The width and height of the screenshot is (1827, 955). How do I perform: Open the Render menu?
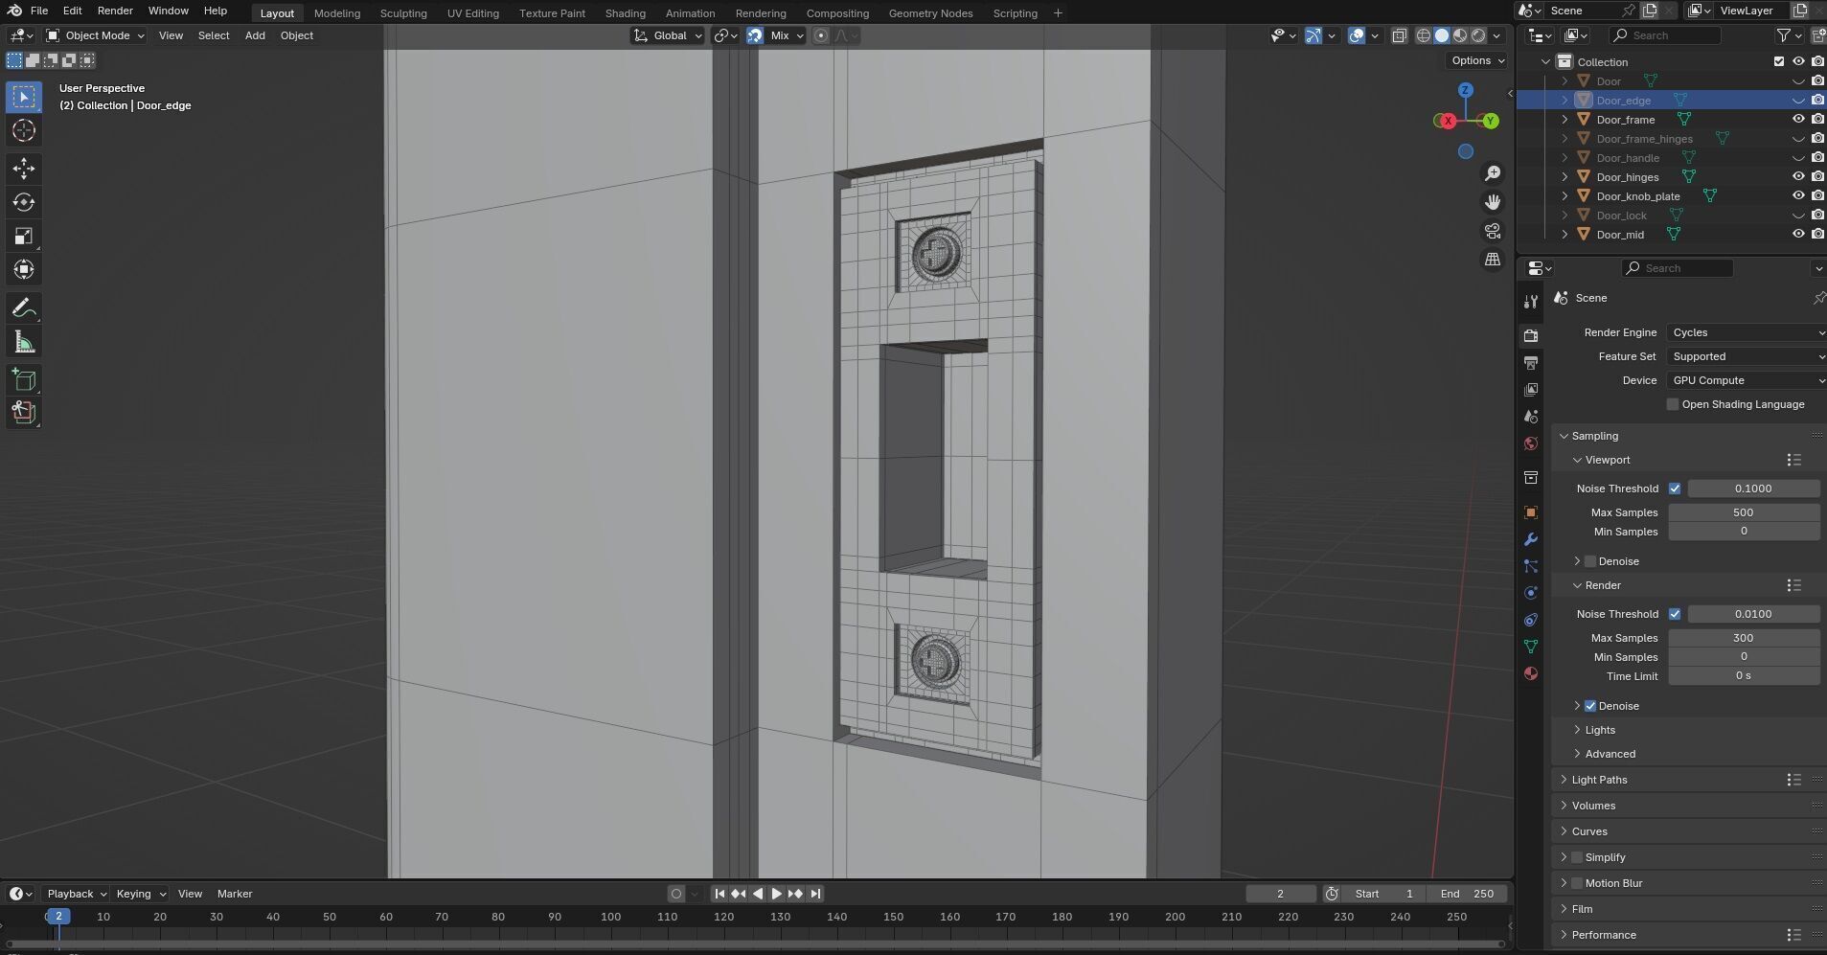[x=115, y=11]
